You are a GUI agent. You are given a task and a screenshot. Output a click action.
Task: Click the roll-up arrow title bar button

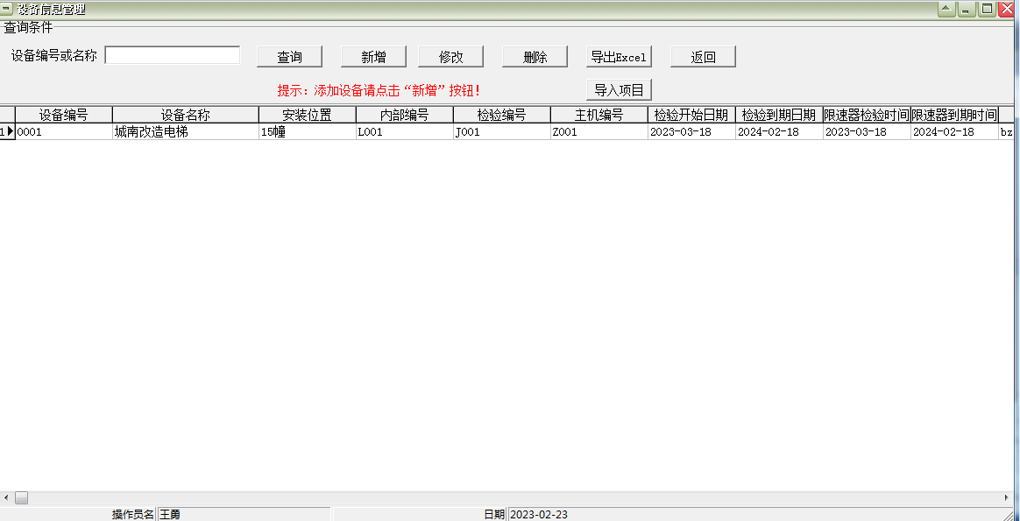point(946,9)
